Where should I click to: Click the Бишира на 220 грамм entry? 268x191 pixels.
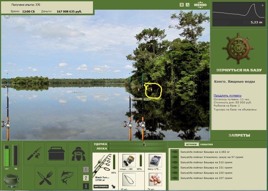[206, 173]
